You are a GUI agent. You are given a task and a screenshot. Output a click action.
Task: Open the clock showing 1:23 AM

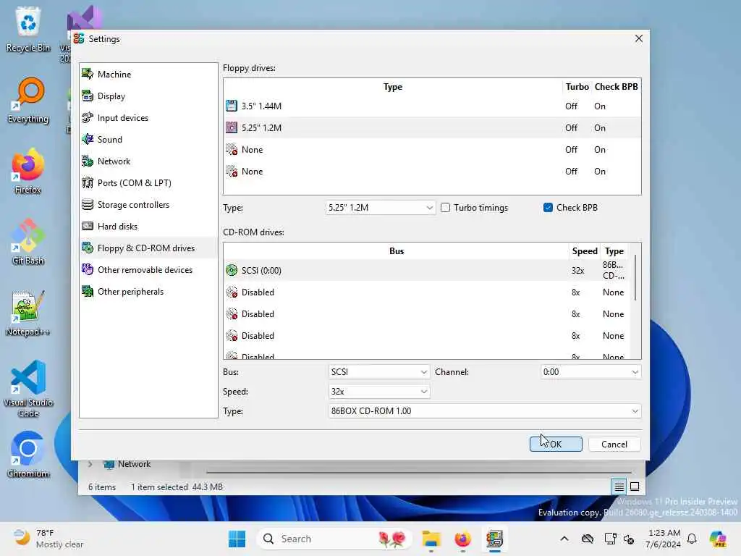663,539
